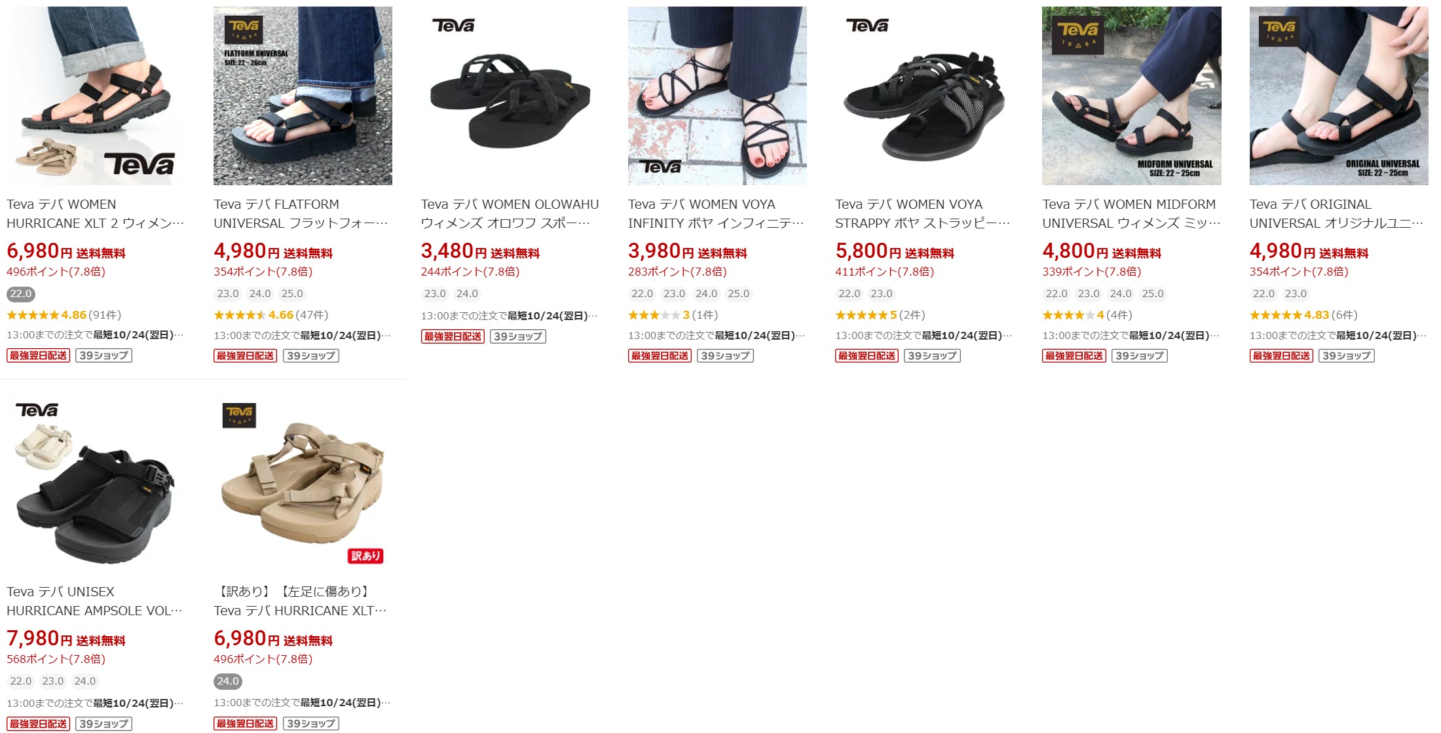Click the VOYA STRAPPY product image
Screen dimensions: 1441x733
[924, 96]
